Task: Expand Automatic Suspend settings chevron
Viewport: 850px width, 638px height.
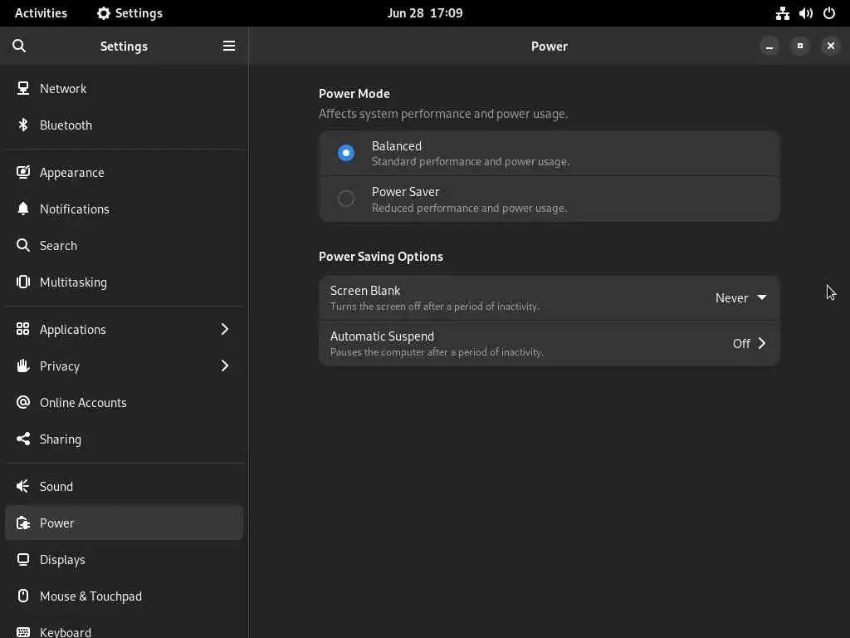Action: click(761, 344)
